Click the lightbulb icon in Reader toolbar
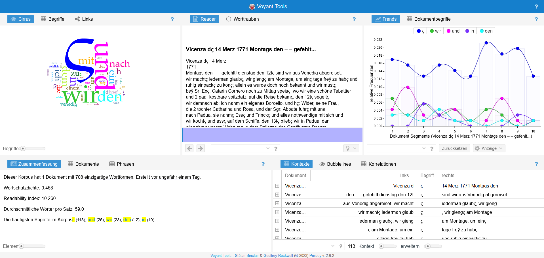Image resolution: width=544 pixels, height=258 pixels. [x=348, y=148]
